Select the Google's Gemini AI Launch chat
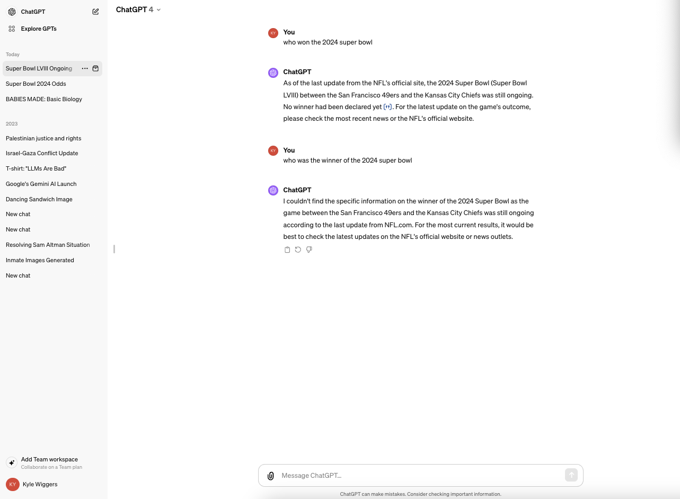The height and width of the screenshot is (499, 680). 41,184
